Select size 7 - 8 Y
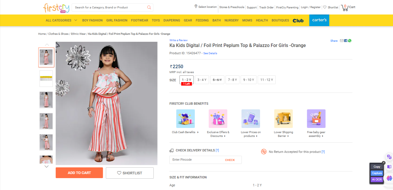 coord(232,80)
